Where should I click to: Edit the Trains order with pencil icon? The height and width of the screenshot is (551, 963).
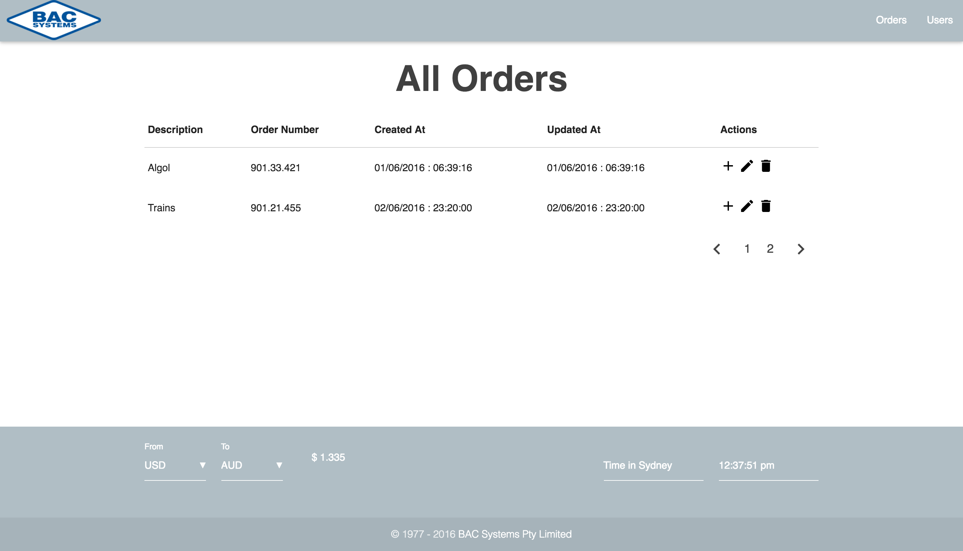tap(747, 206)
